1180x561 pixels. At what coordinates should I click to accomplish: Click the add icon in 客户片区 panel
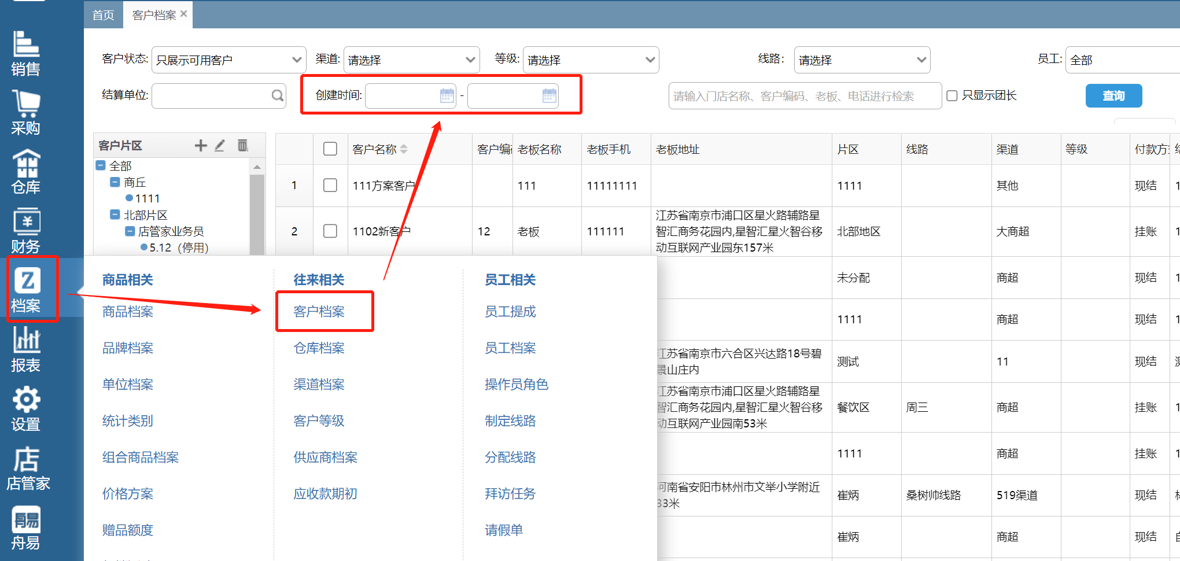(x=201, y=146)
